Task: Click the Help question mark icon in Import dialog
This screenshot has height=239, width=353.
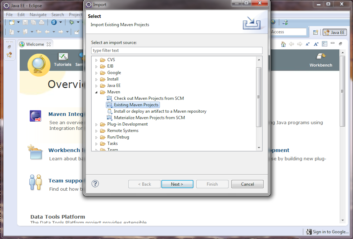Action: pos(95,184)
